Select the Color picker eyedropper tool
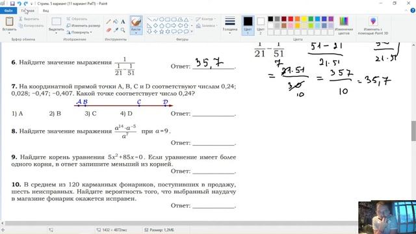 (116, 30)
